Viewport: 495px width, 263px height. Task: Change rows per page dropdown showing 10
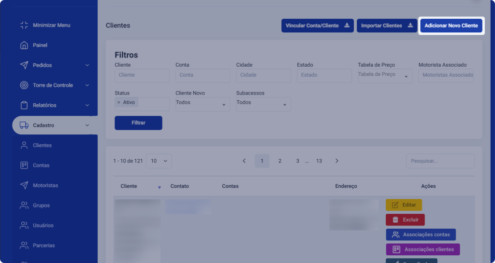coord(159,161)
